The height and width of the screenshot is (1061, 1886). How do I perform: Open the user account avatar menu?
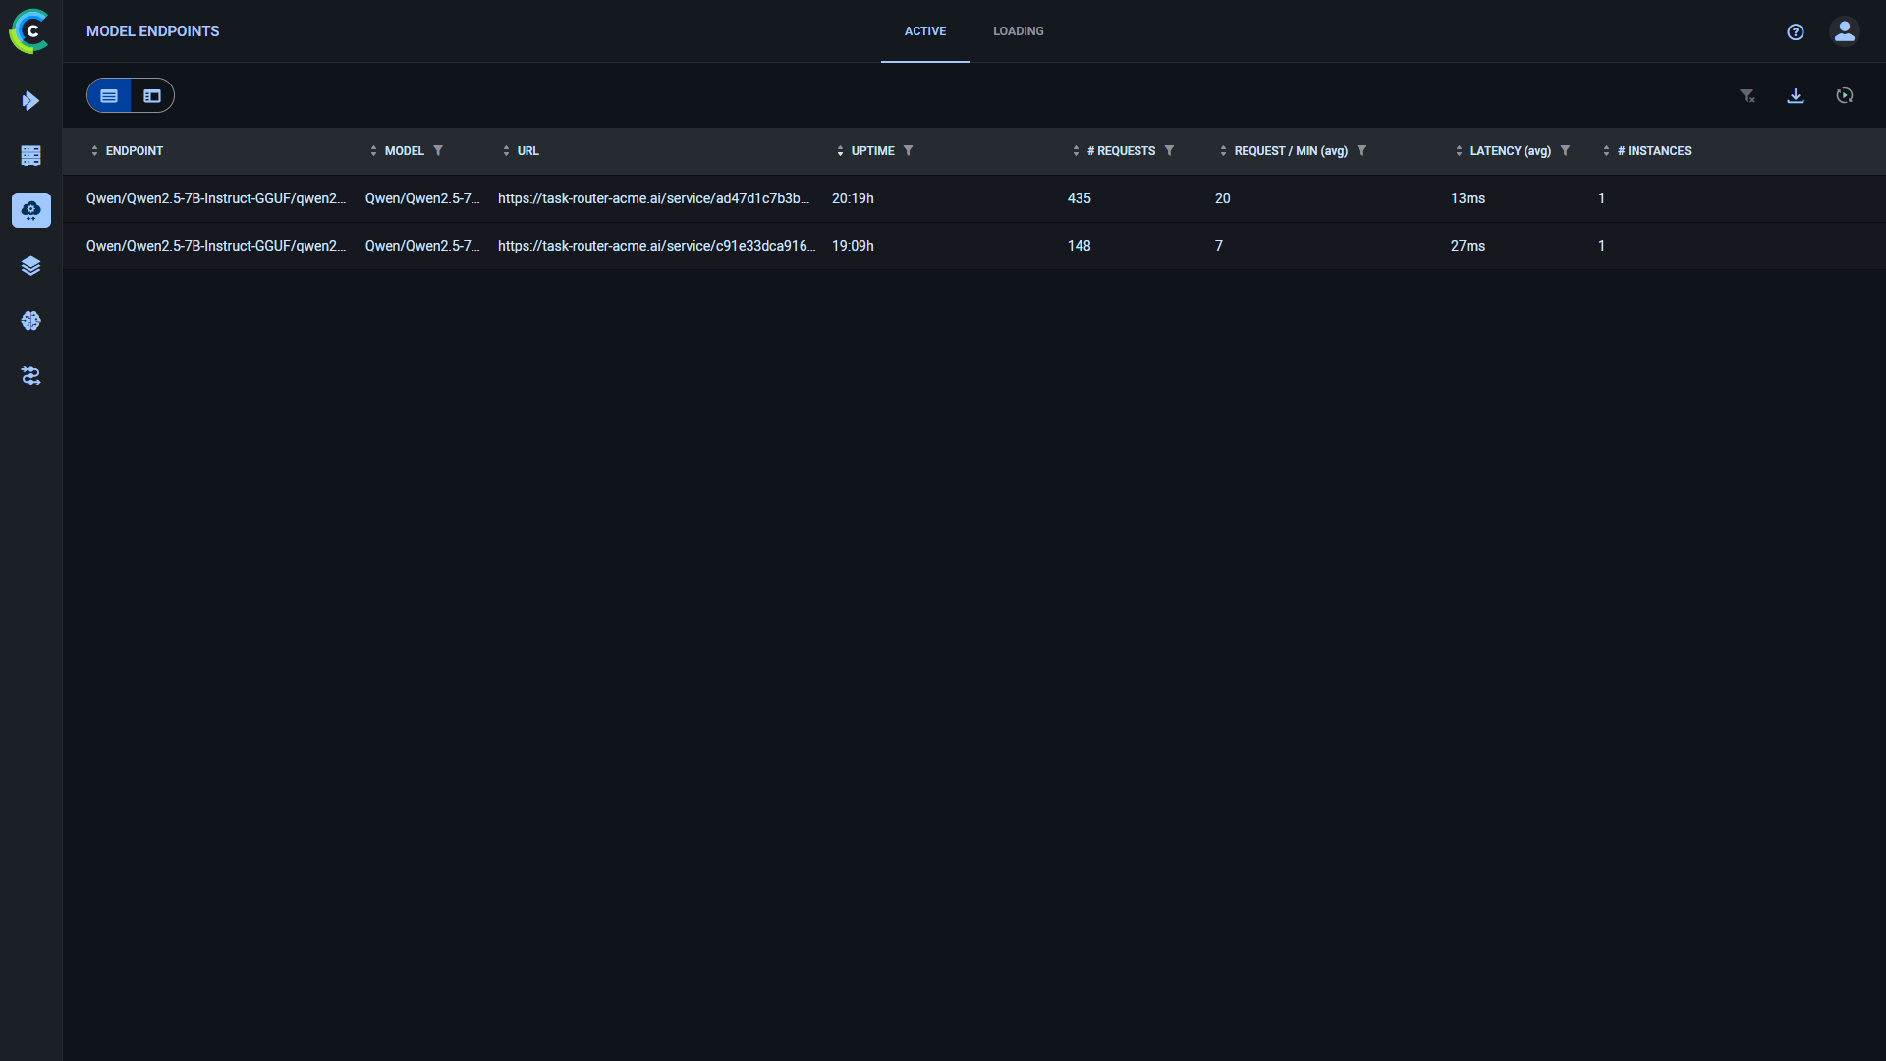click(x=1844, y=31)
